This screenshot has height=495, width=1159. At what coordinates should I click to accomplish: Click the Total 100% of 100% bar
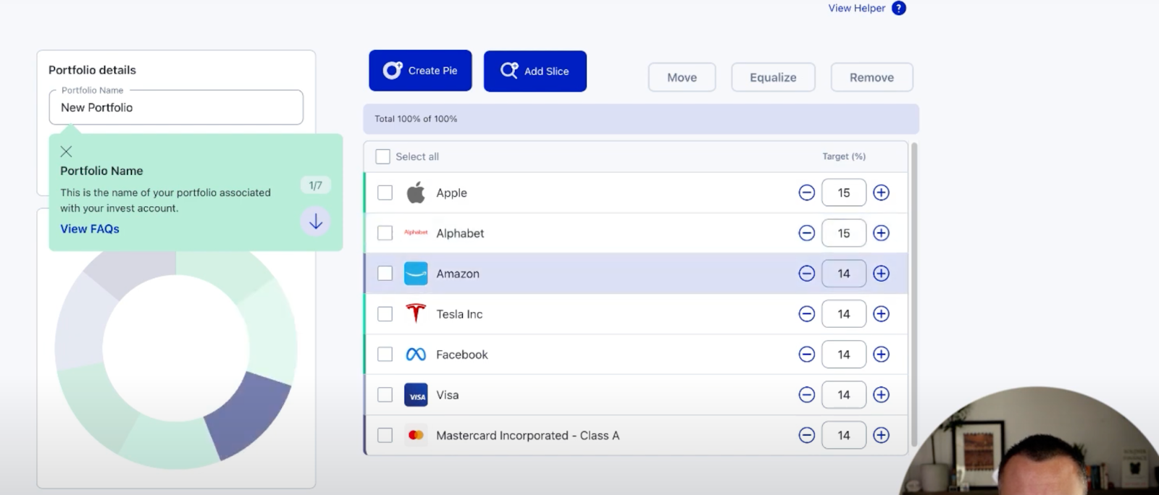(641, 119)
